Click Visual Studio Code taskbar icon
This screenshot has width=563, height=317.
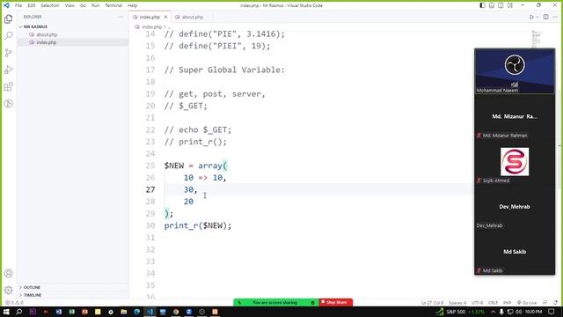150,312
